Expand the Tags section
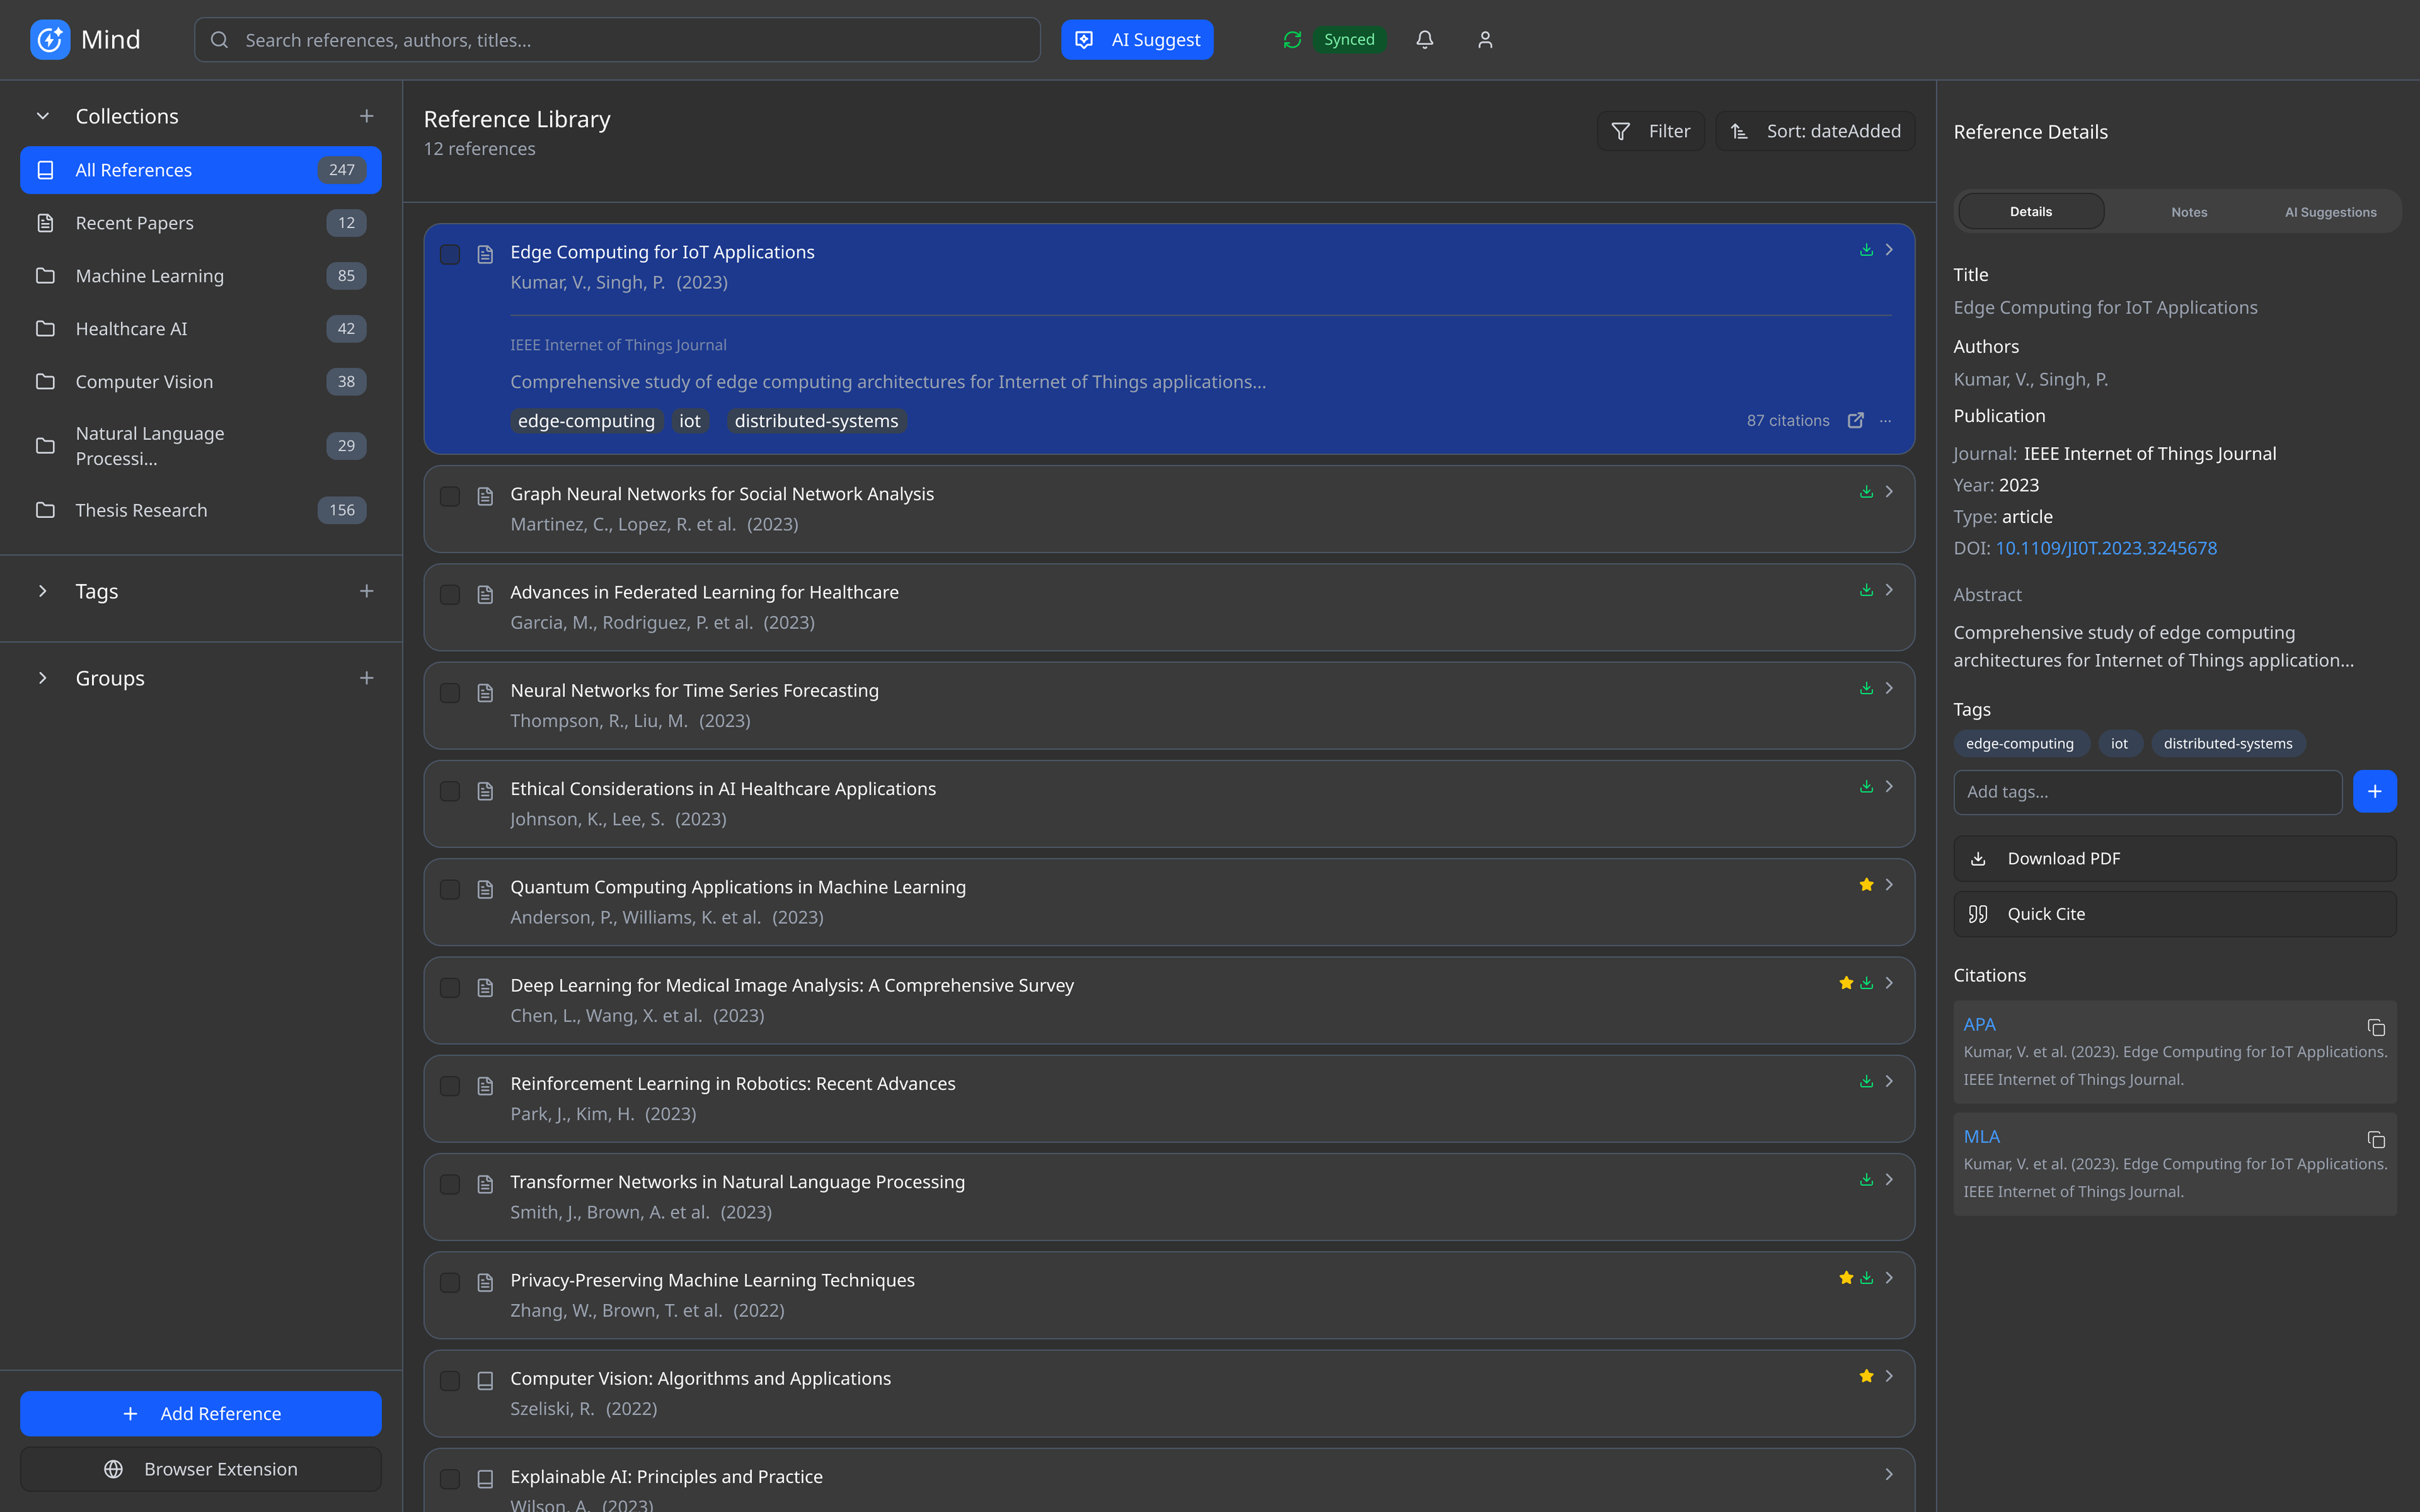This screenshot has height=1512, width=2420. click(x=43, y=591)
